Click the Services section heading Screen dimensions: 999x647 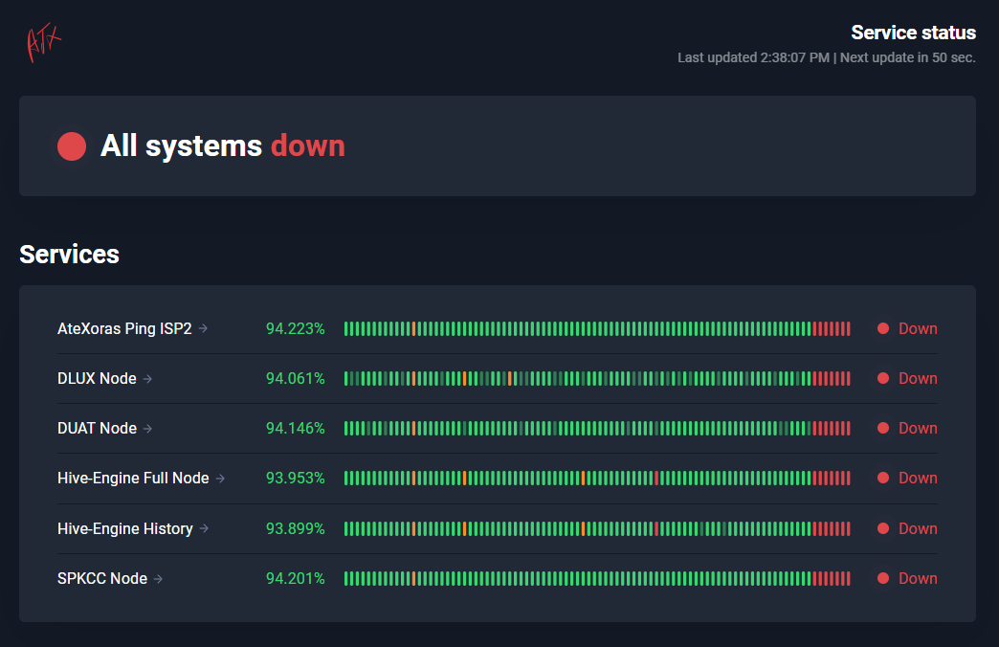click(x=70, y=255)
